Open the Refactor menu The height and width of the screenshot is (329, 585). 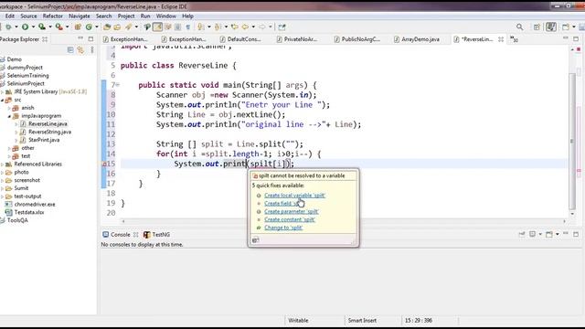point(53,16)
